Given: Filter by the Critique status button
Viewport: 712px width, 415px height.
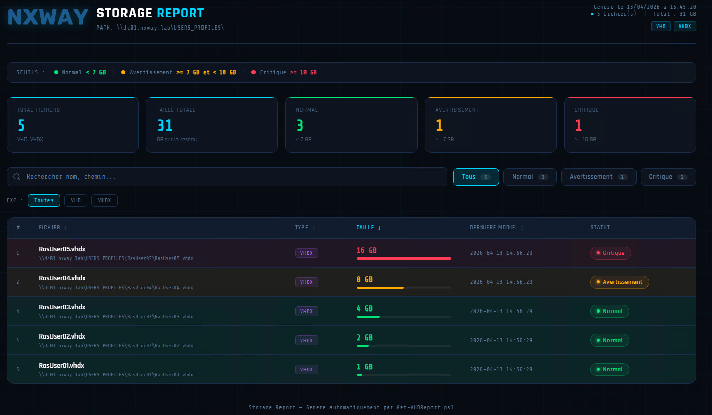Looking at the screenshot, I should (x=668, y=177).
